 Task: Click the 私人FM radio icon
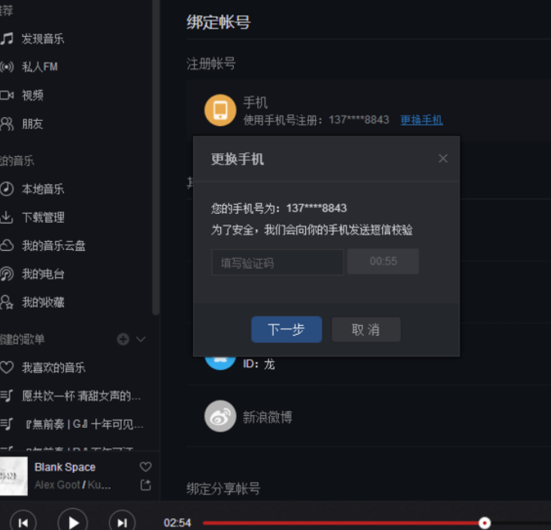[7, 67]
